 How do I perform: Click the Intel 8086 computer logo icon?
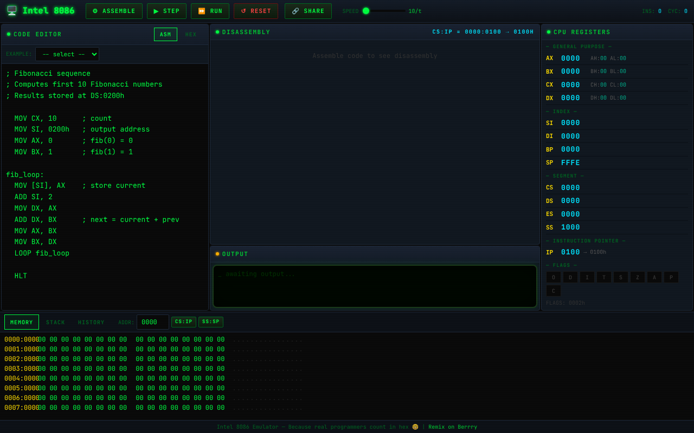[11, 11]
